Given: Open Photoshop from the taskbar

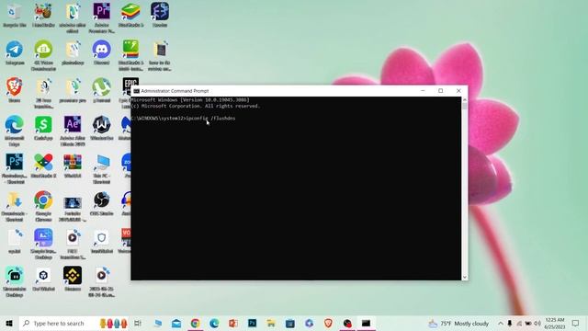Looking at the screenshot, I should pos(252,323).
